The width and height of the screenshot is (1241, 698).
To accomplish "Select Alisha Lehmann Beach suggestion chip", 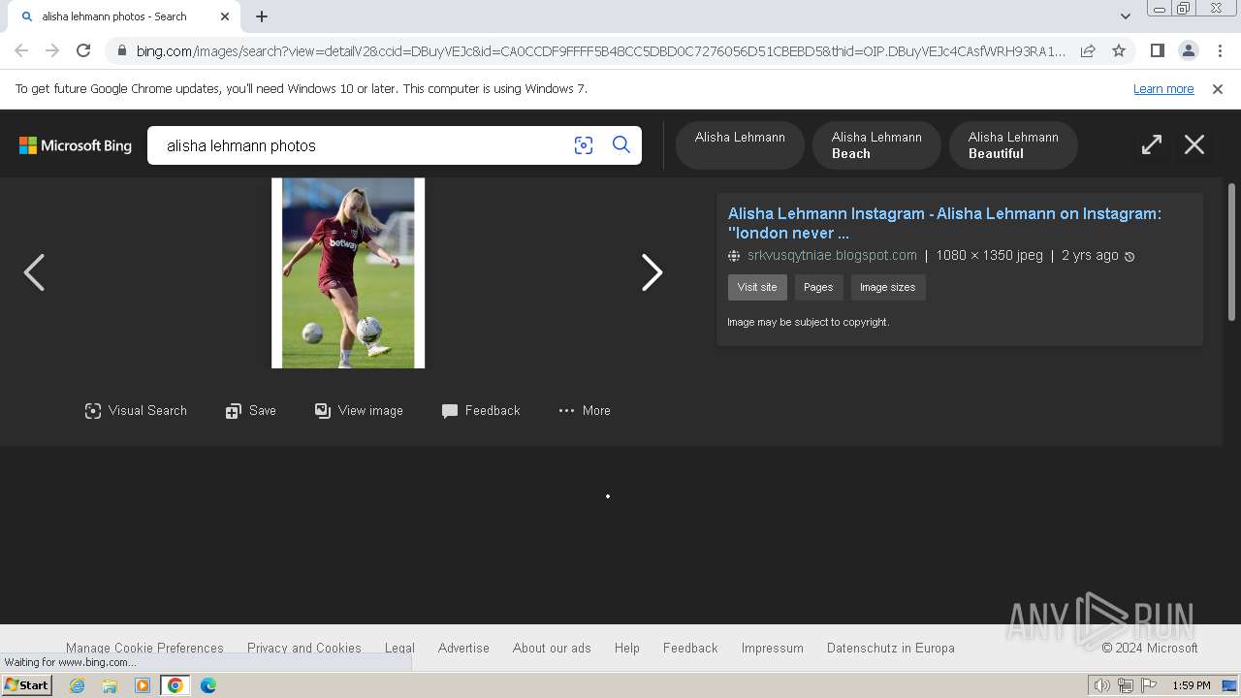I will 876,145.
